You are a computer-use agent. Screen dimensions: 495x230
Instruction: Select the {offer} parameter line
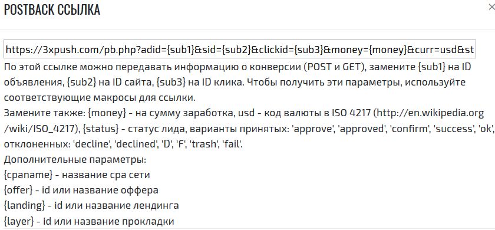pos(81,190)
